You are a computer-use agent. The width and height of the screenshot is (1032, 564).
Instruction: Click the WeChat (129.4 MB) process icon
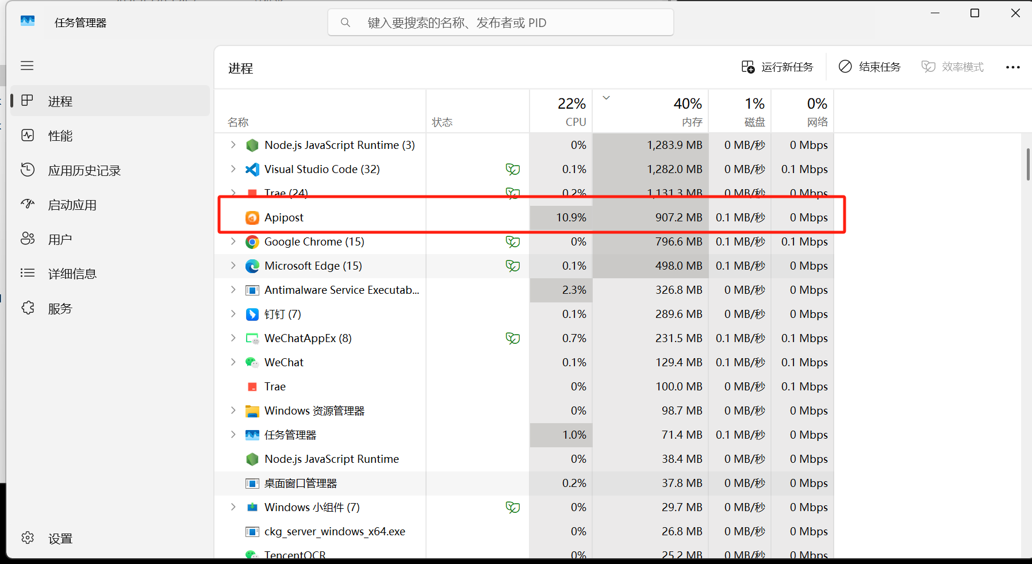pos(252,363)
